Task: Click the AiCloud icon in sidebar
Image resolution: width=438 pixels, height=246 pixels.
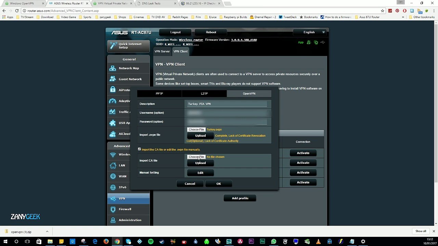Action: pos(113,134)
